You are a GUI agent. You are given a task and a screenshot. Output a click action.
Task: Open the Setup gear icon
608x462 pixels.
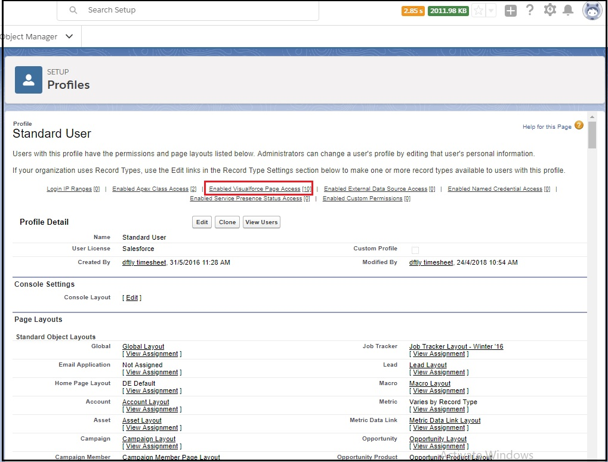[x=550, y=10]
